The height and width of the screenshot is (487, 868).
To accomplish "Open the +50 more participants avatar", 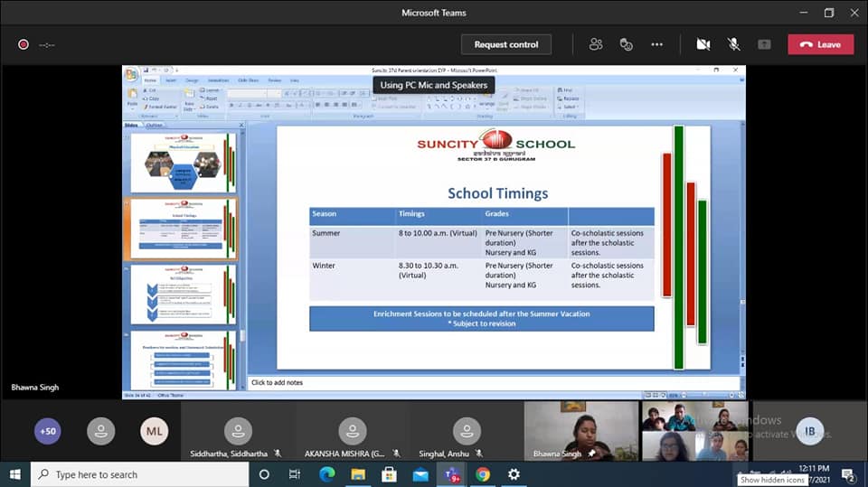I will (x=48, y=431).
